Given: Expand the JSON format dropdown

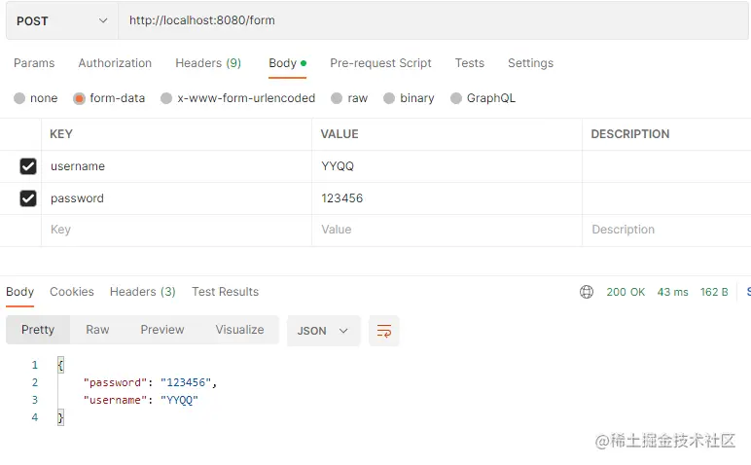Looking at the screenshot, I should click(323, 331).
